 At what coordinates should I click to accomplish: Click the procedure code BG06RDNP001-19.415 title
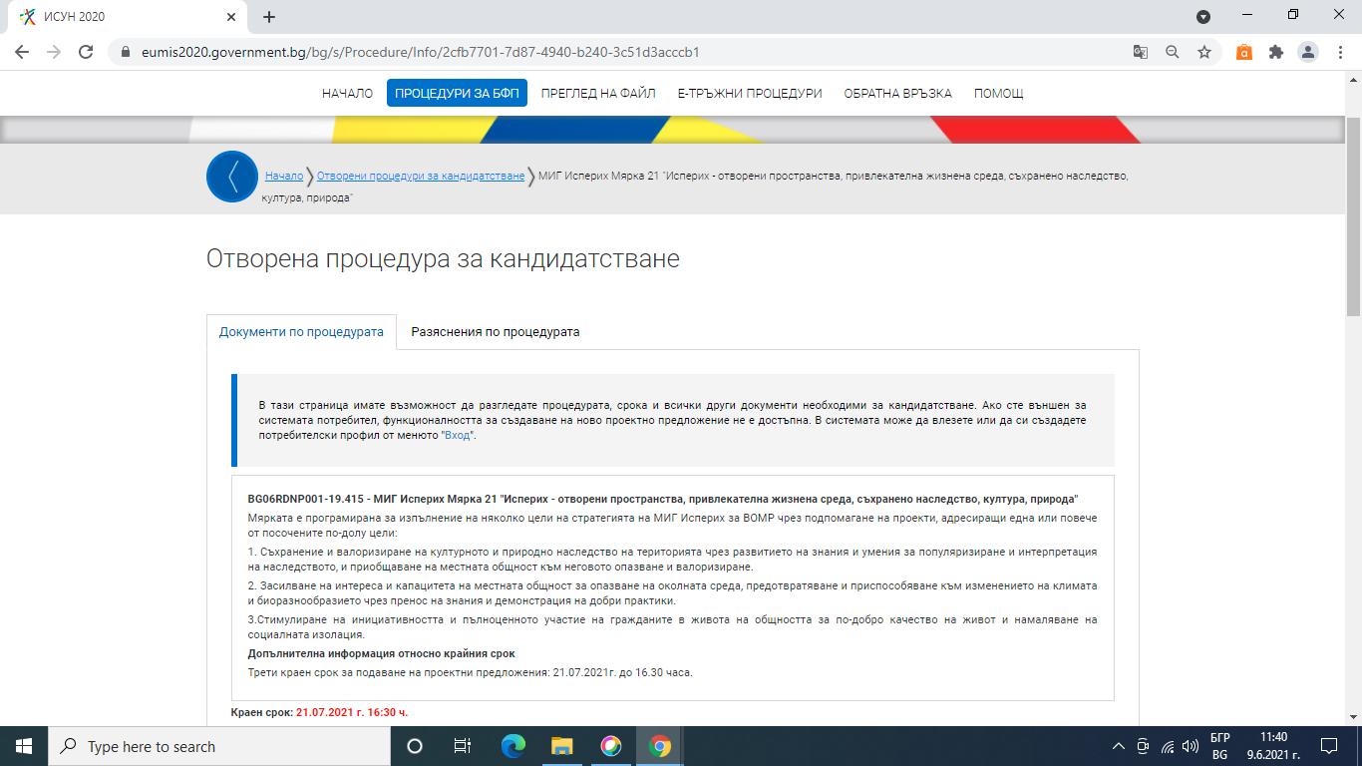click(x=663, y=498)
